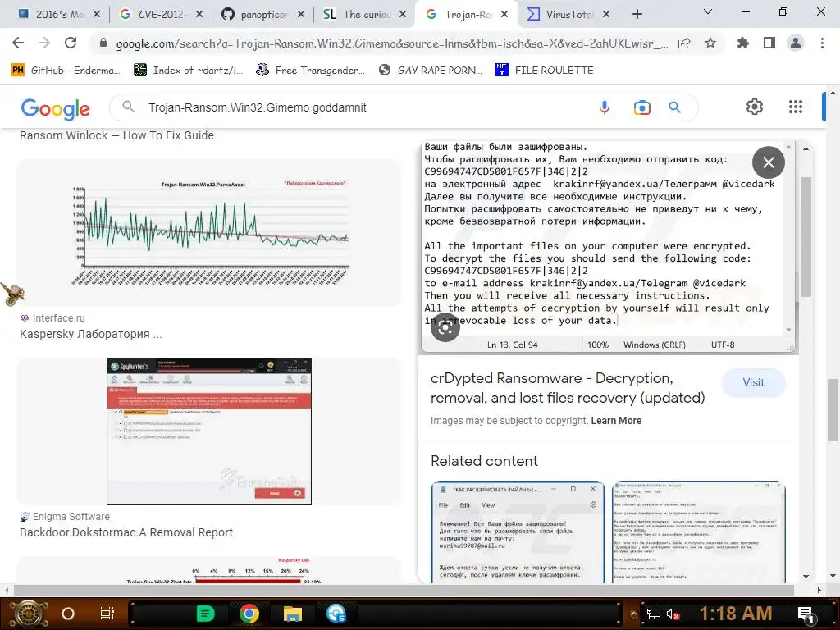Open the Chrome profile avatar
840x630 pixels.
[796, 43]
